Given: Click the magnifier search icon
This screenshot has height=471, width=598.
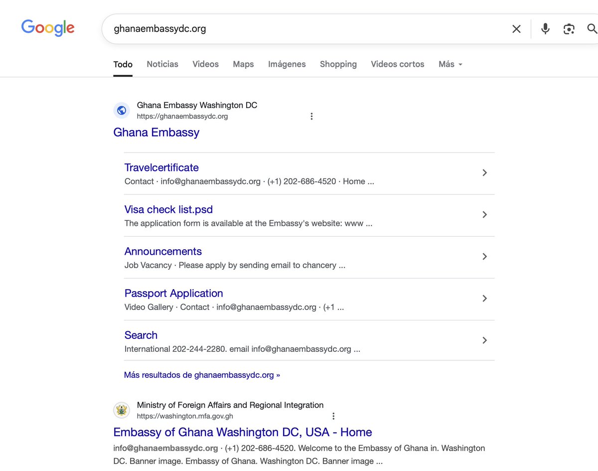Looking at the screenshot, I should click(592, 29).
